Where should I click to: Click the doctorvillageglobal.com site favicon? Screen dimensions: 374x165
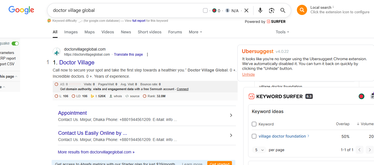pos(57,52)
